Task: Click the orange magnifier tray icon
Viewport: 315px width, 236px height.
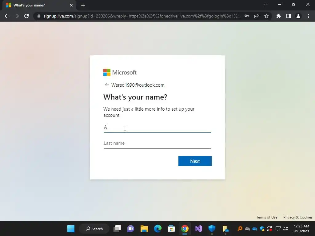Action: 240,229
